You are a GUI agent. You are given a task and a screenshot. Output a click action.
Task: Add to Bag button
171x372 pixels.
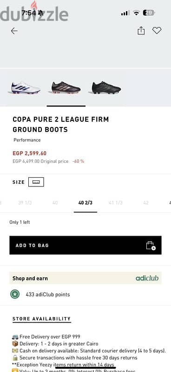pyautogui.click(x=85, y=246)
